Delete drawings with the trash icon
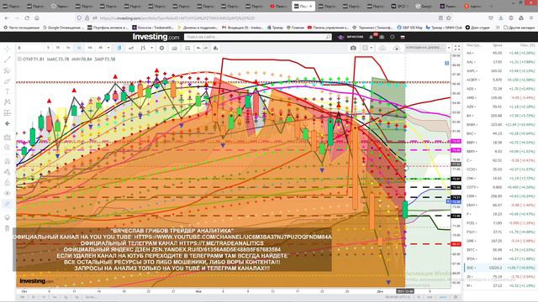The image size is (538, 302). tap(8, 228)
